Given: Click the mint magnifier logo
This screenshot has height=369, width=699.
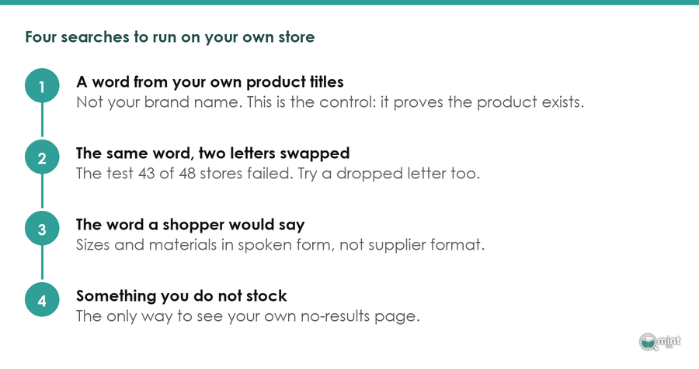Looking at the screenshot, I should [x=660, y=342].
